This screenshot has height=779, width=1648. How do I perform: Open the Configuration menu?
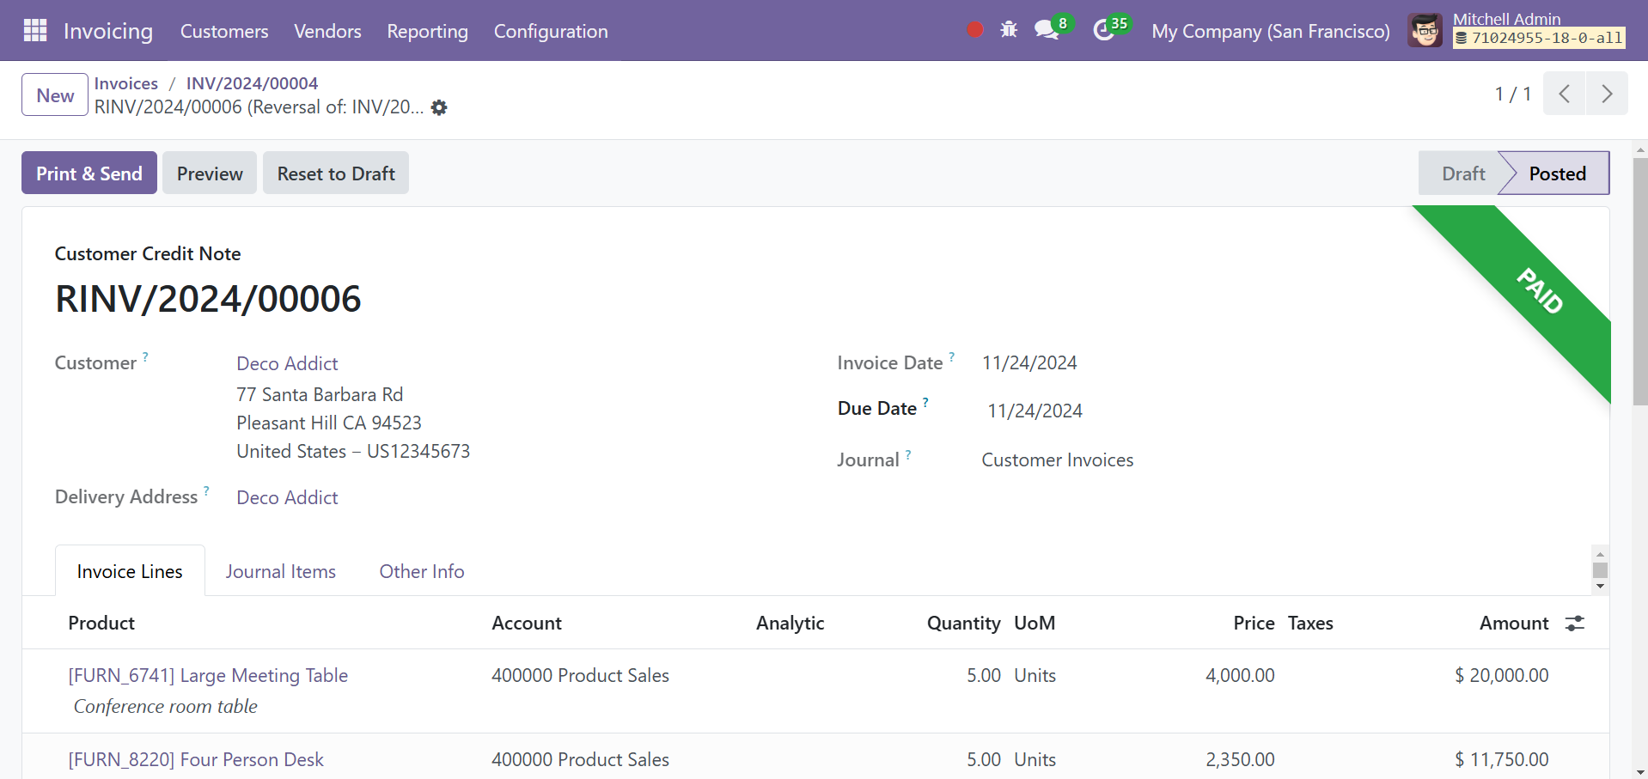coord(550,31)
